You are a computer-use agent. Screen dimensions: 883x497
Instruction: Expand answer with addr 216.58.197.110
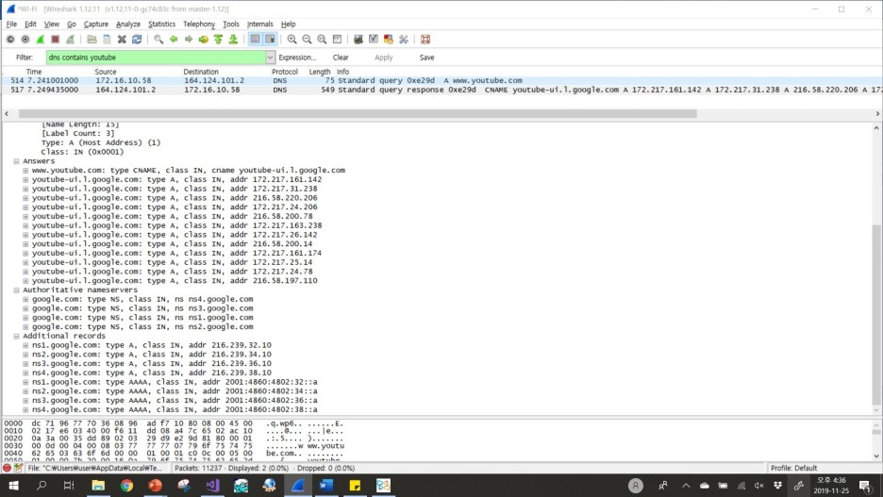25,281
